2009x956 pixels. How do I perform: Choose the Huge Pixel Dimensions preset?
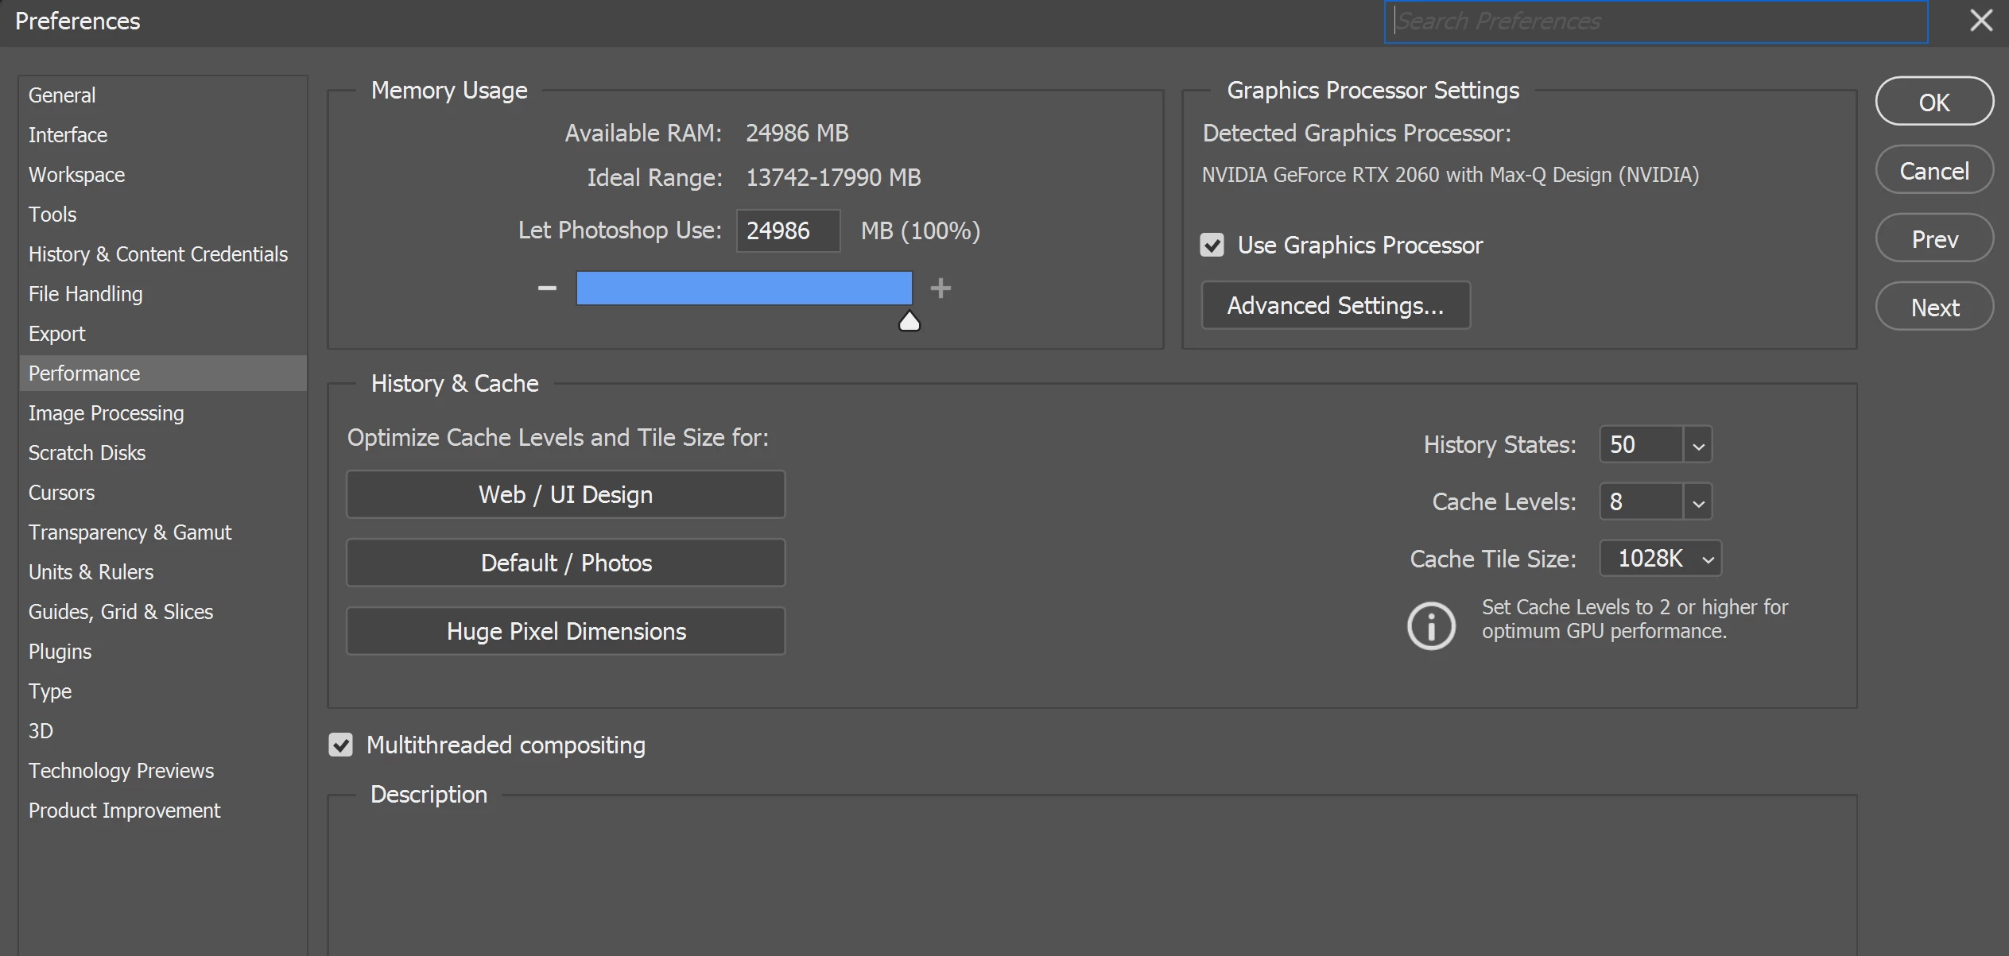click(565, 632)
